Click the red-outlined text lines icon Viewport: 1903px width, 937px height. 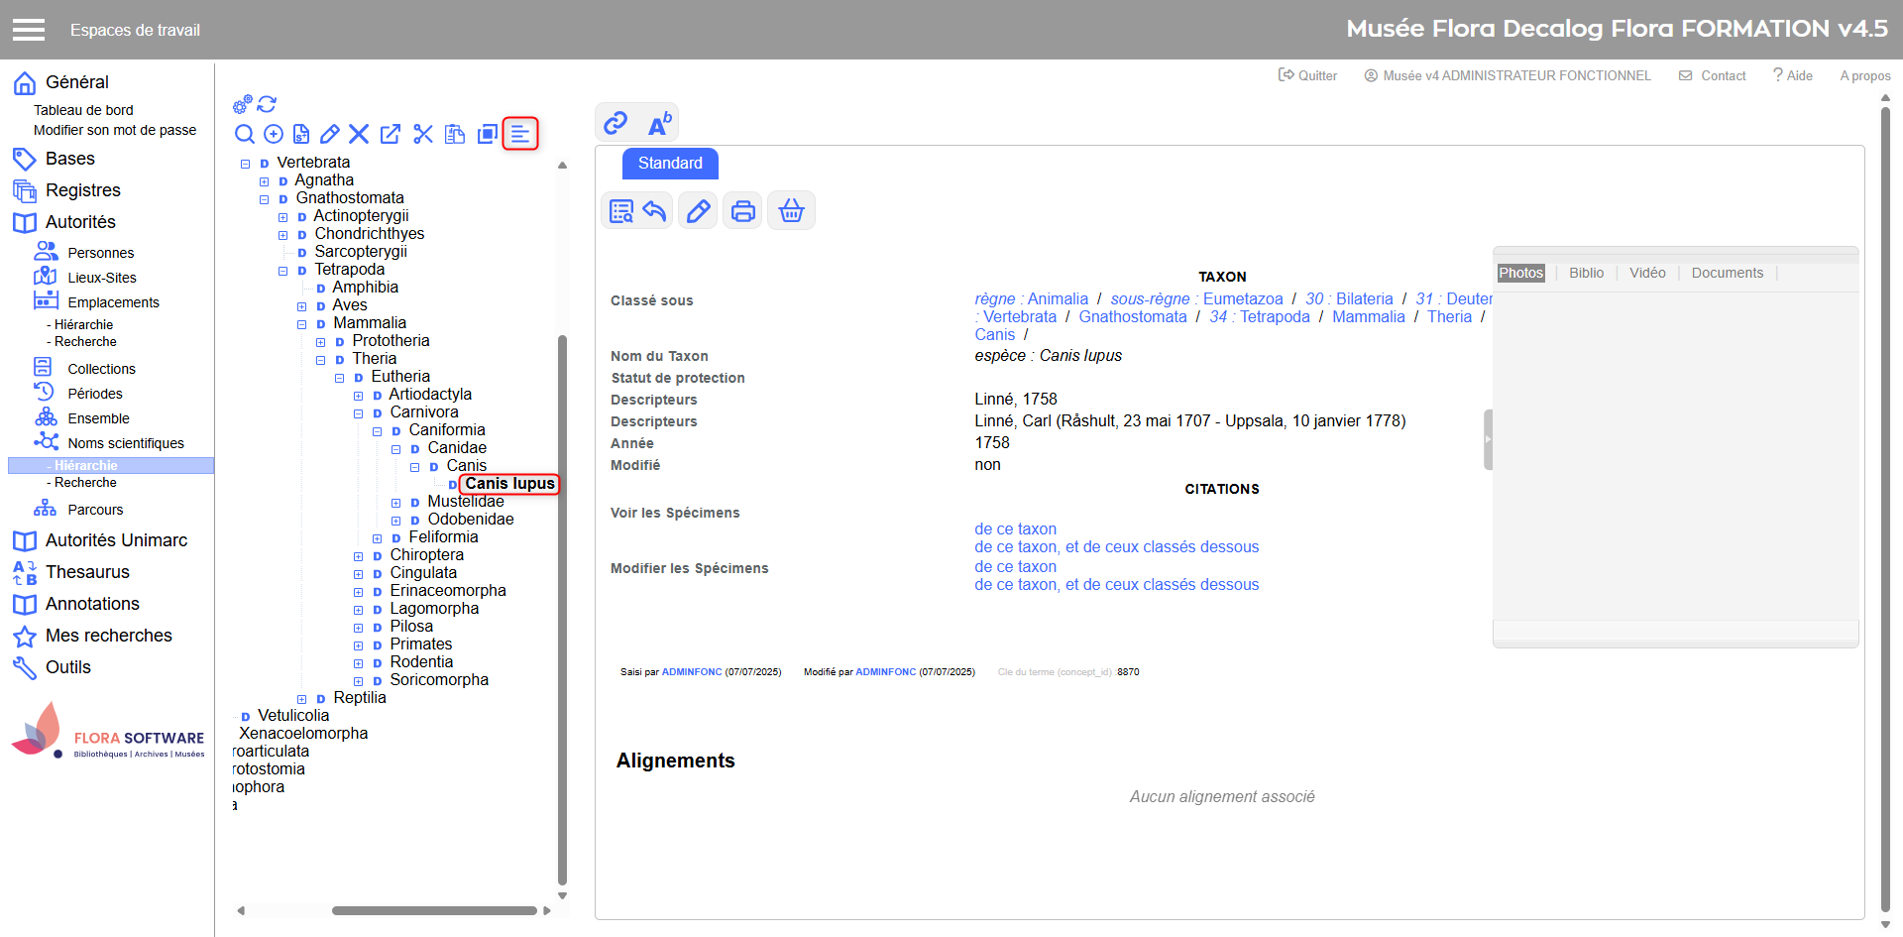(x=520, y=134)
